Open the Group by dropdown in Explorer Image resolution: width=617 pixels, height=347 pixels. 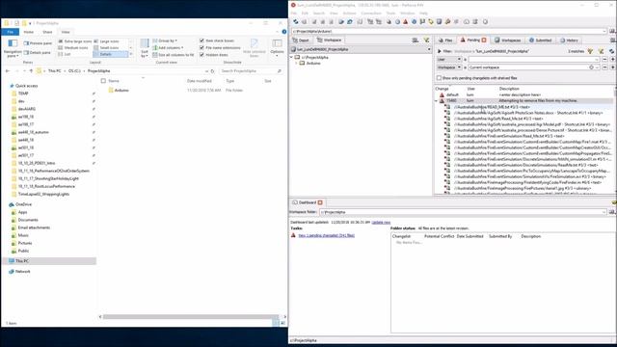(x=165, y=40)
